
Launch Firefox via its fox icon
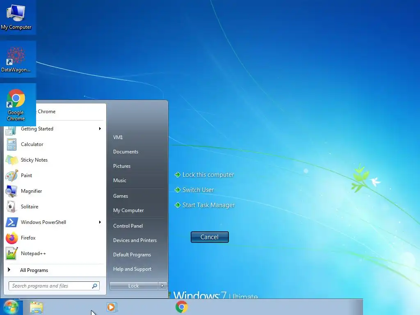(12, 238)
